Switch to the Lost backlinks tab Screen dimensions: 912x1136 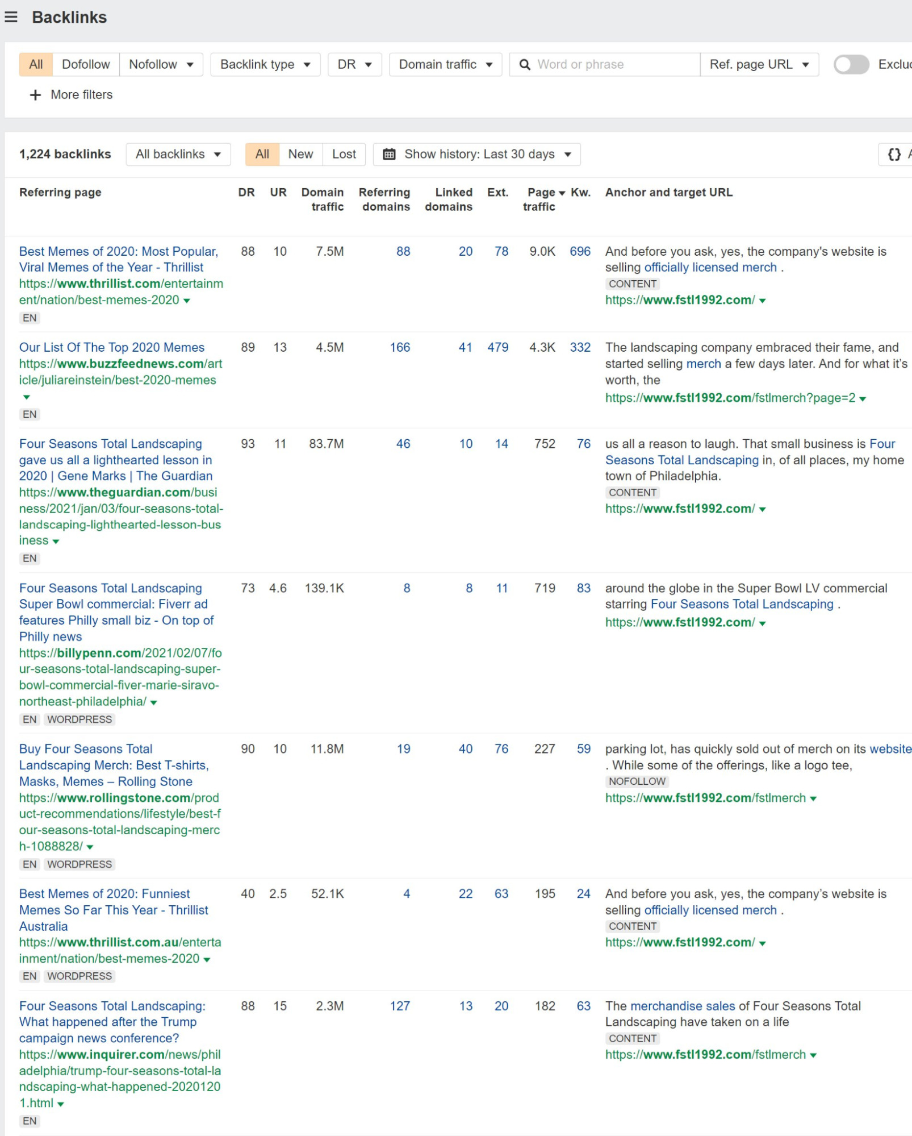344,154
